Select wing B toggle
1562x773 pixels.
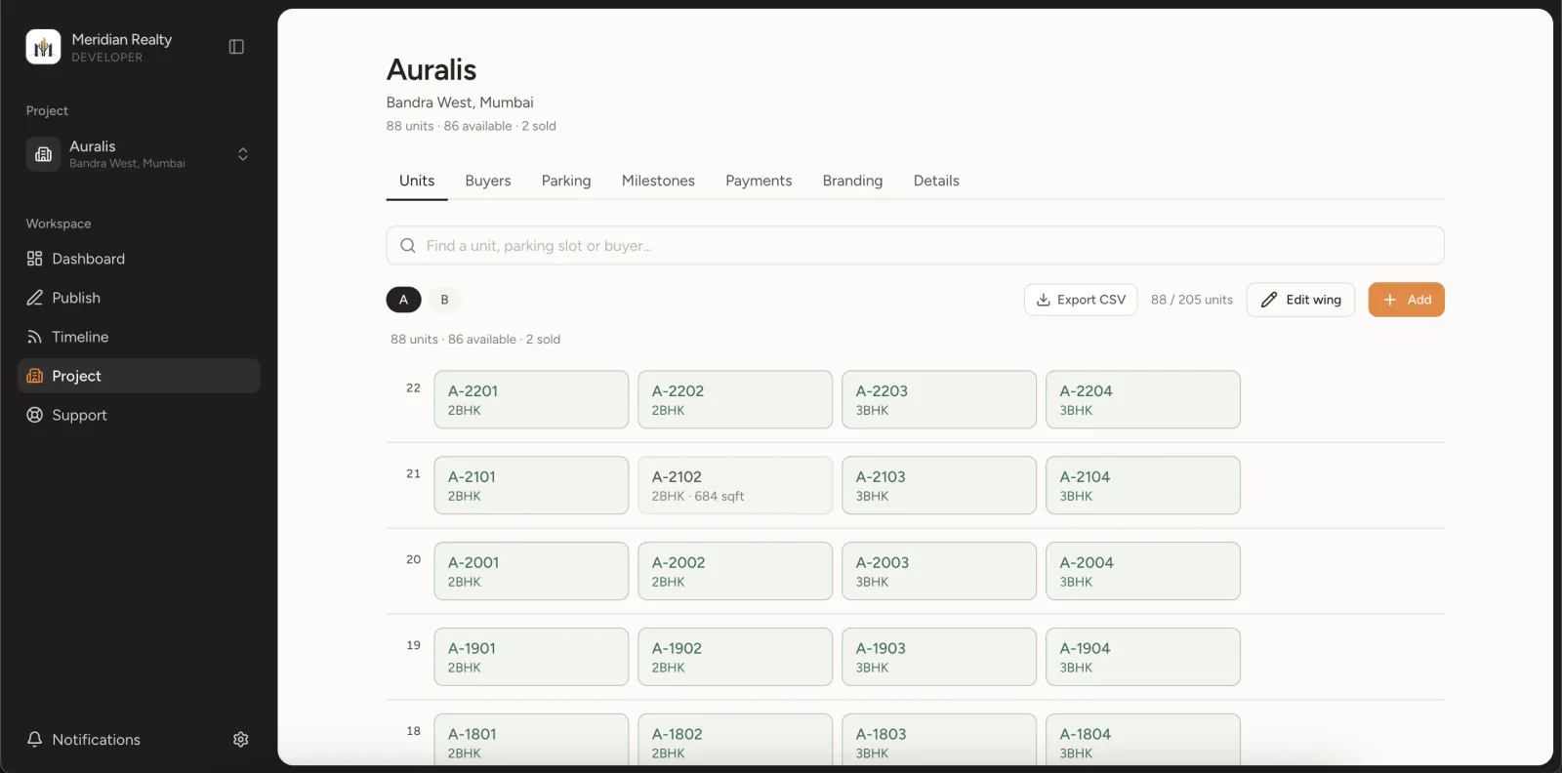pyautogui.click(x=444, y=300)
